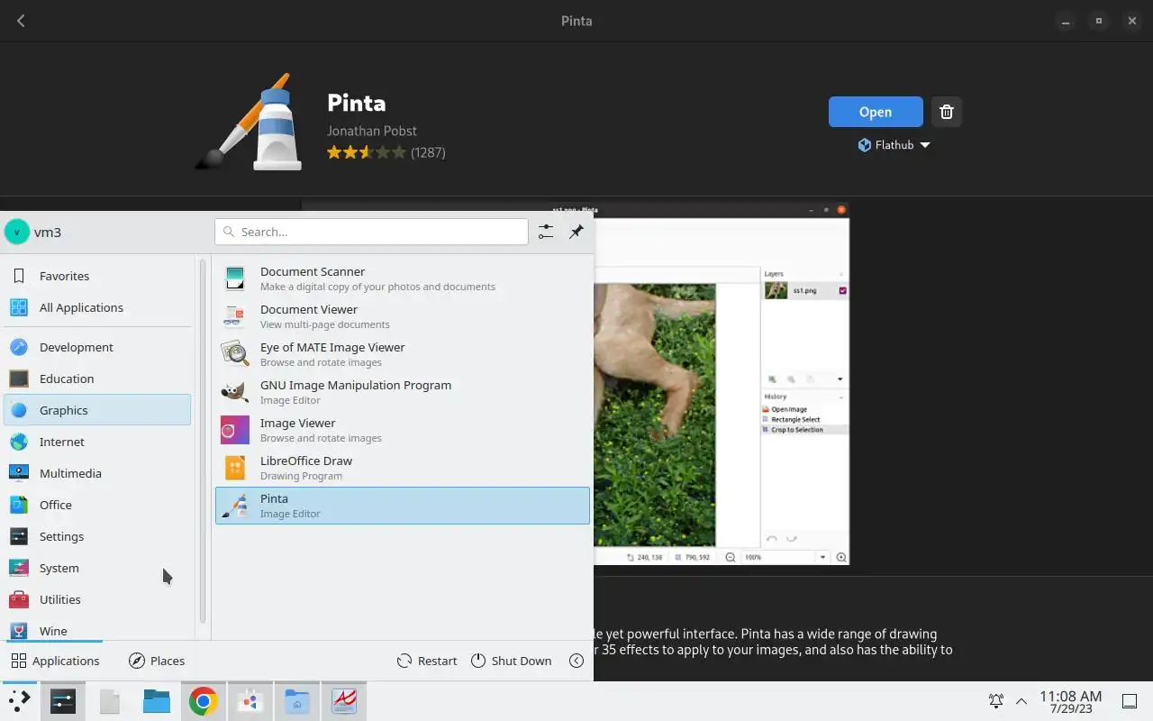Click the vm3 user avatar
This screenshot has width=1153, height=721.
17,232
